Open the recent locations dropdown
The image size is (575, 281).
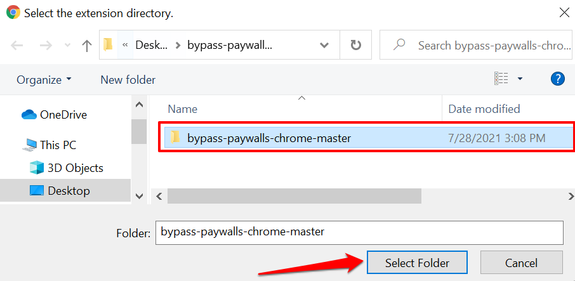68,46
